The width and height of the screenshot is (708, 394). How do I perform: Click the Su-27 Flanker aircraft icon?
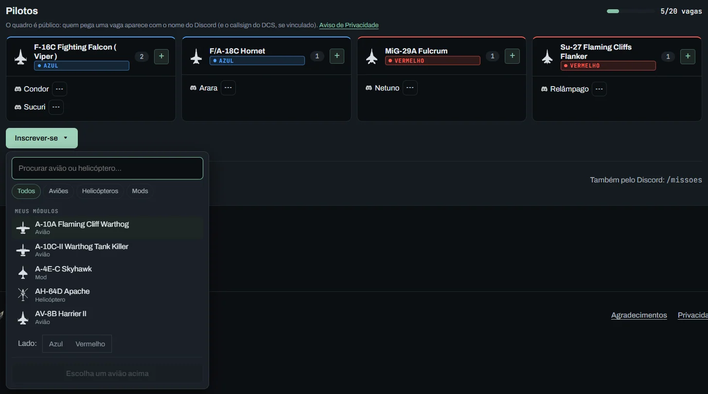pyautogui.click(x=547, y=56)
